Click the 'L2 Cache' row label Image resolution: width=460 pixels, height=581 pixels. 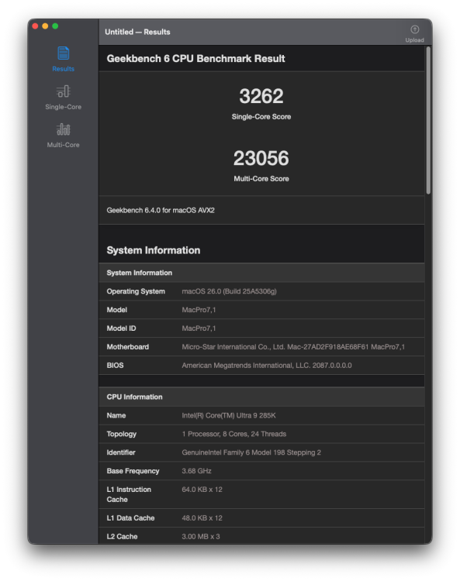[122, 537]
